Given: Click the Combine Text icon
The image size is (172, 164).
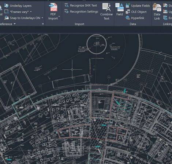Looking at the screenshot, I should (106, 7).
